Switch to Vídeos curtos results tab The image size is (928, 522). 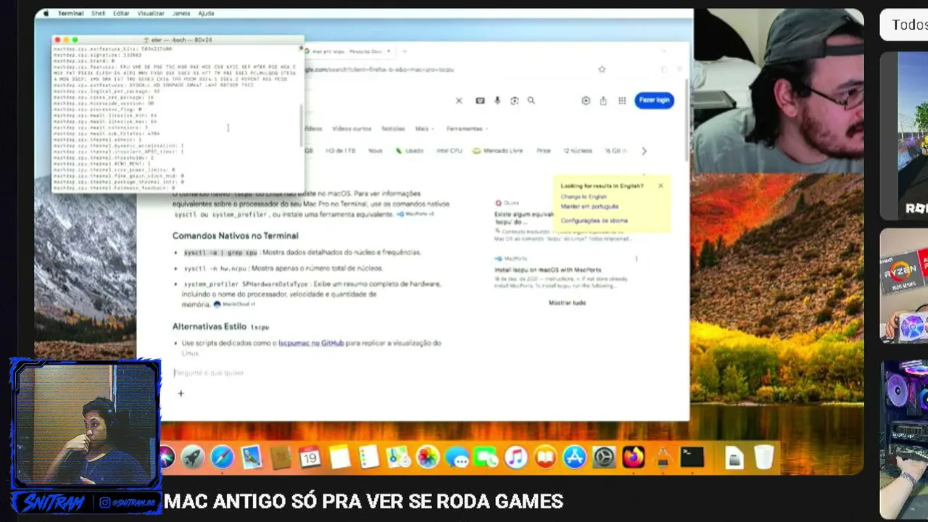[352, 129]
